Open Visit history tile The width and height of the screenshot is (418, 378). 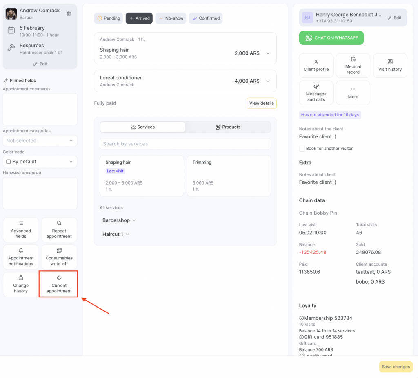tap(390, 66)
